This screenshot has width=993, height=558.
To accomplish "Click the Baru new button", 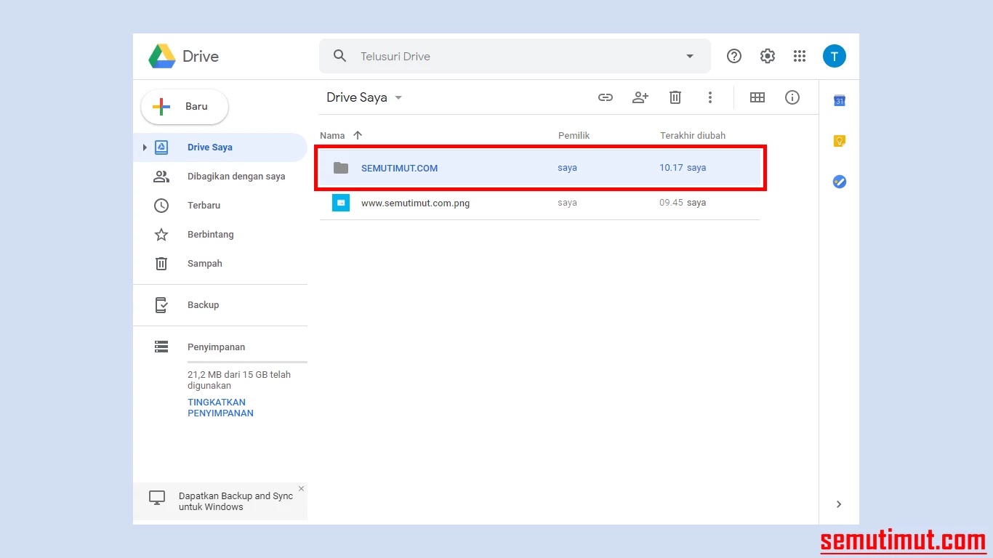I will pyautogui.click(x=185, y=107).
